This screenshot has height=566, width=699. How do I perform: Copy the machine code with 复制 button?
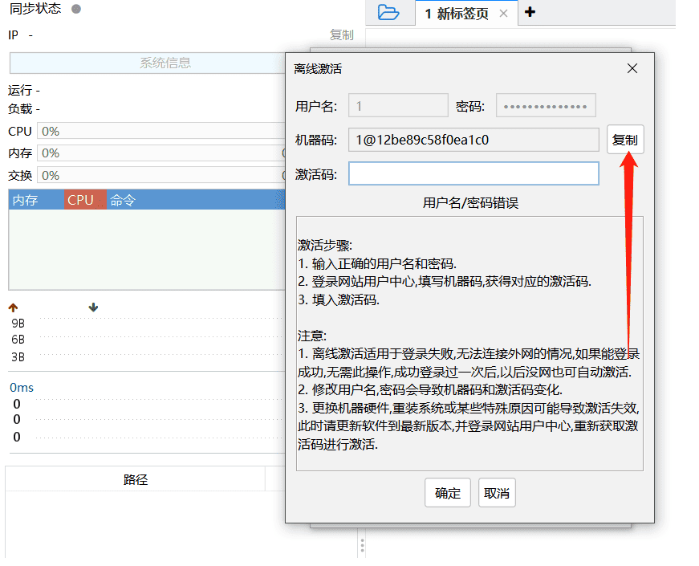(625, 140)
